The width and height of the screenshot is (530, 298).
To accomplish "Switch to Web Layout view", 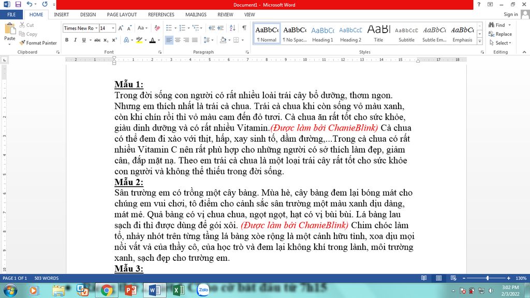I will [x=453, y=278].
